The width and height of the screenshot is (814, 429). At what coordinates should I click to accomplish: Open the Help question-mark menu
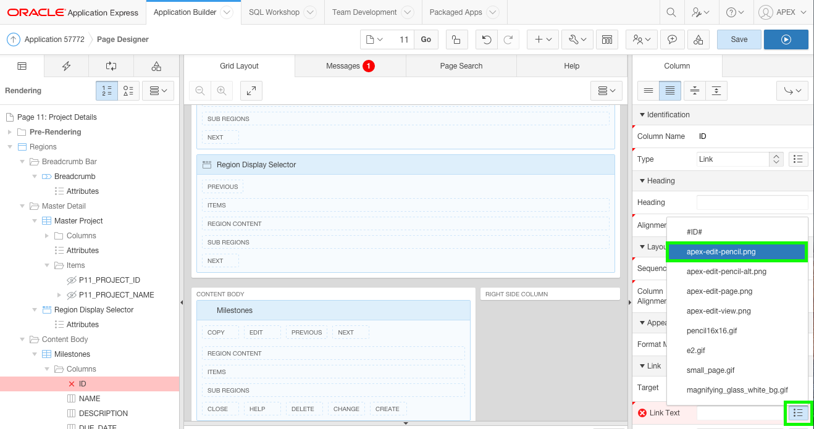pos(735,12)
